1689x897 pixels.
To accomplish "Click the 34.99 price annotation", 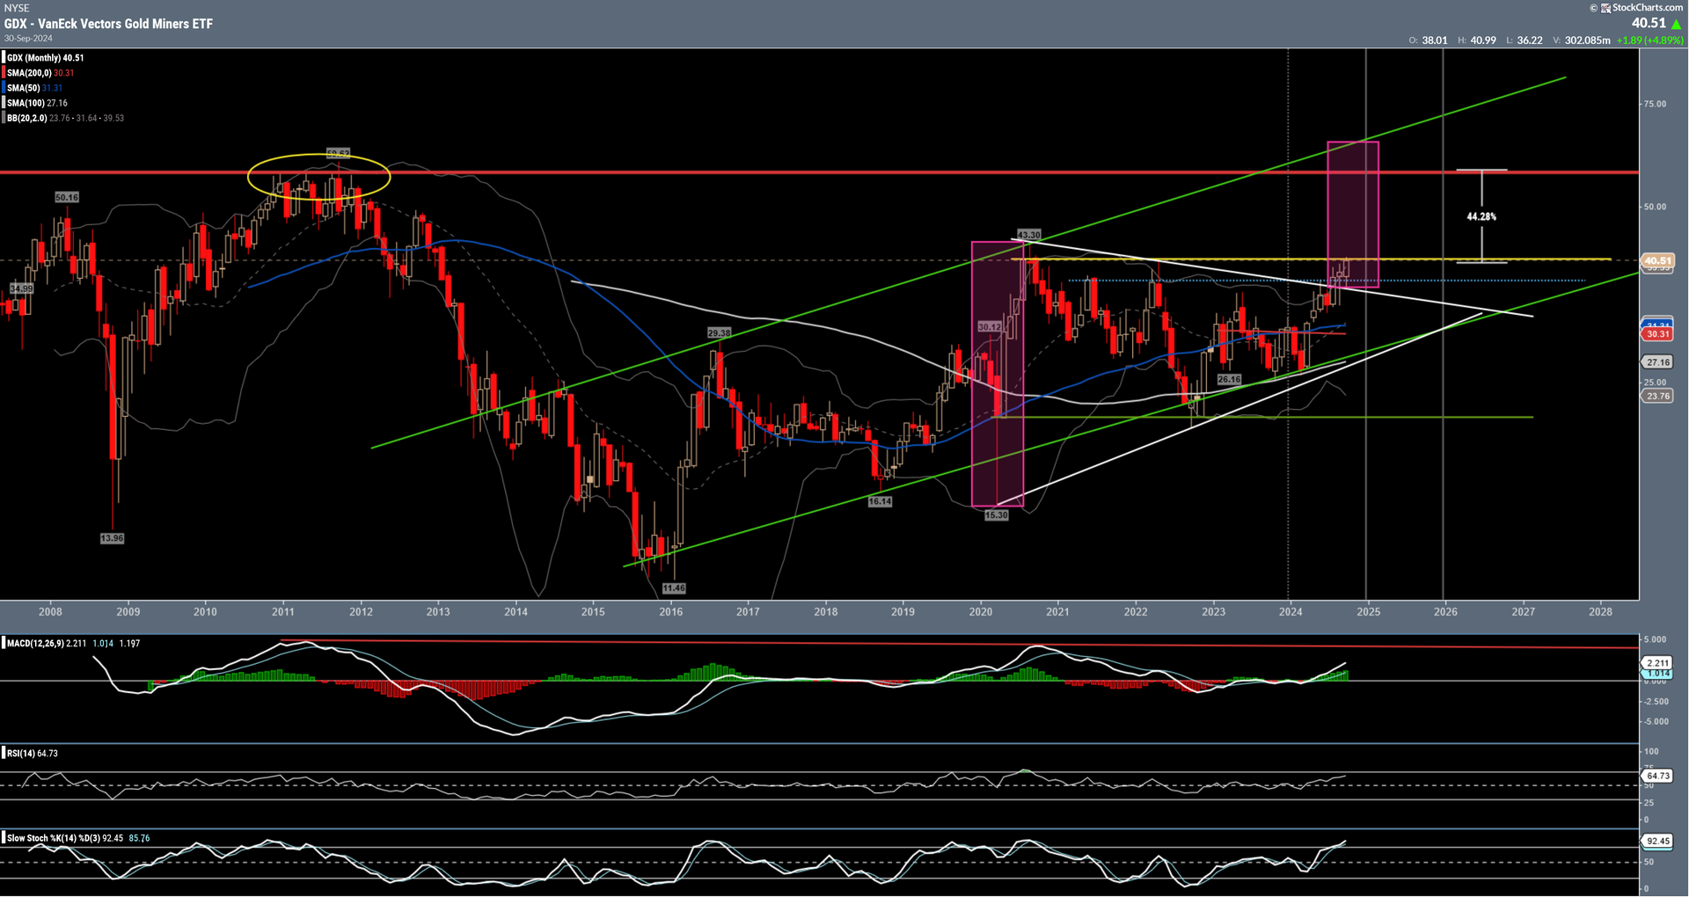I will coord(21,288).
